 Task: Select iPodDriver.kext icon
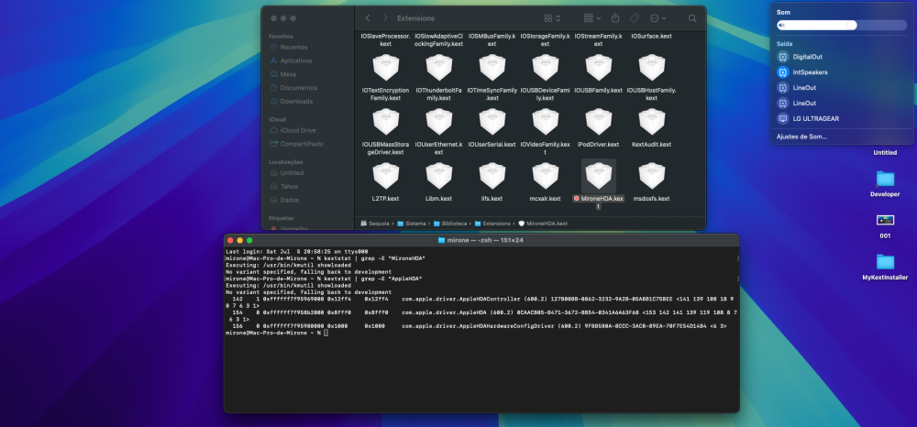tap(598, 122)
